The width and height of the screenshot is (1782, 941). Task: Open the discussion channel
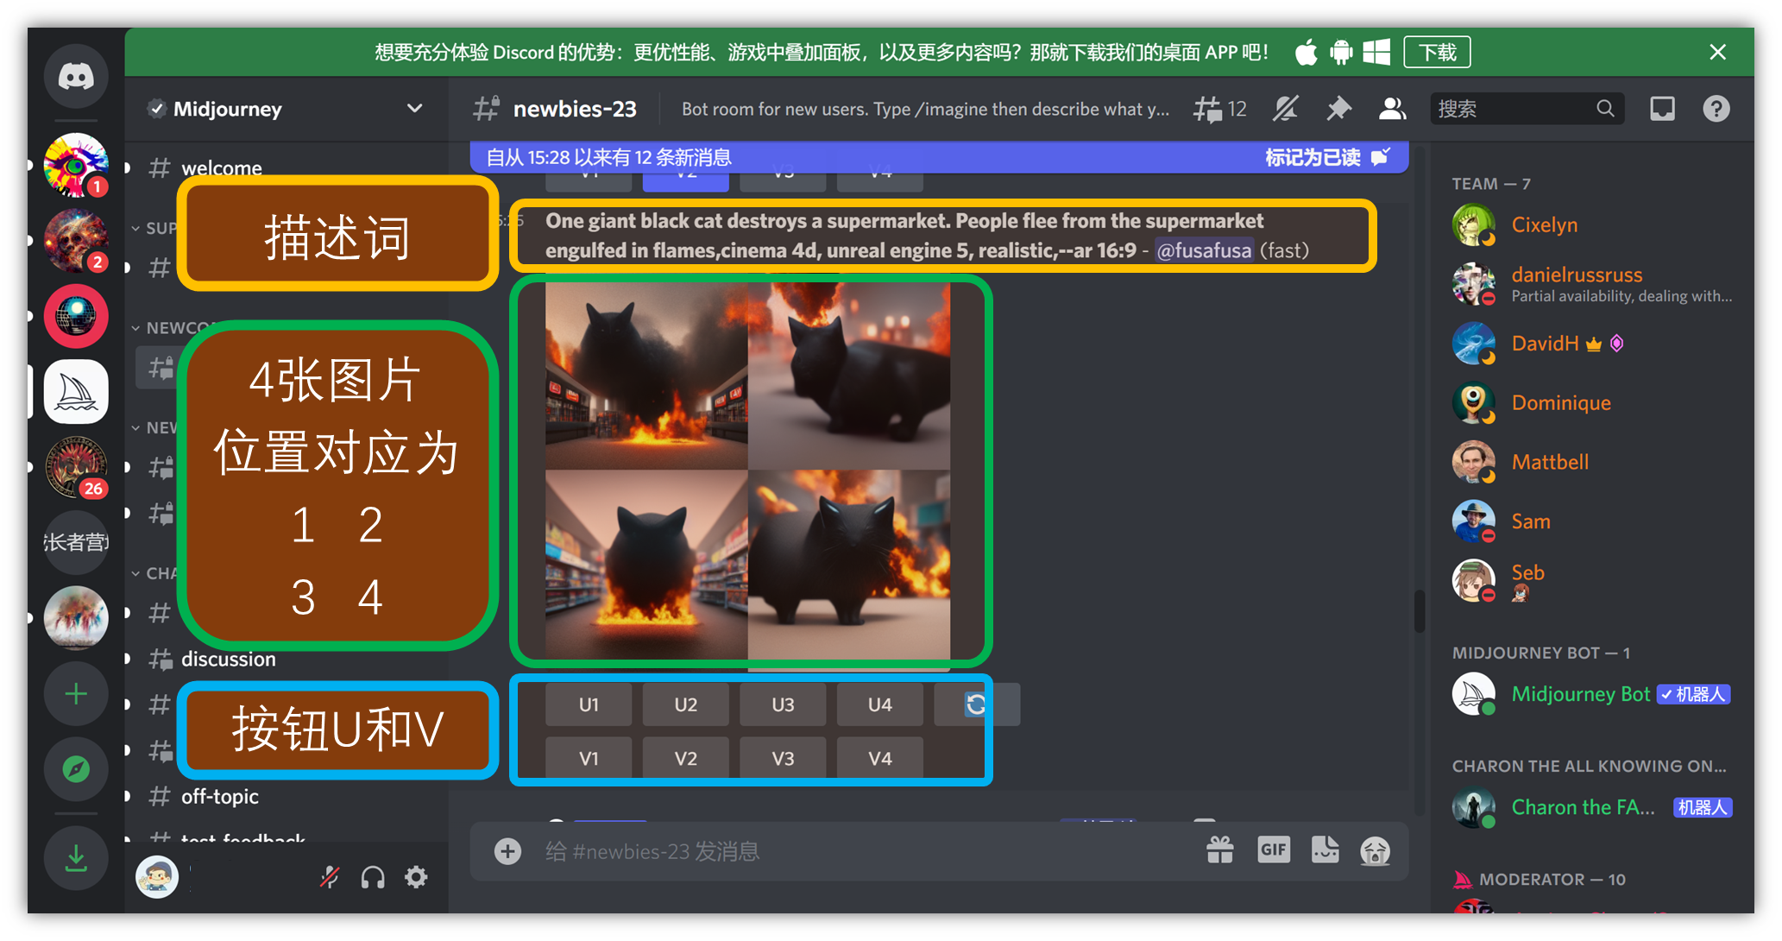tap(228, 659)
